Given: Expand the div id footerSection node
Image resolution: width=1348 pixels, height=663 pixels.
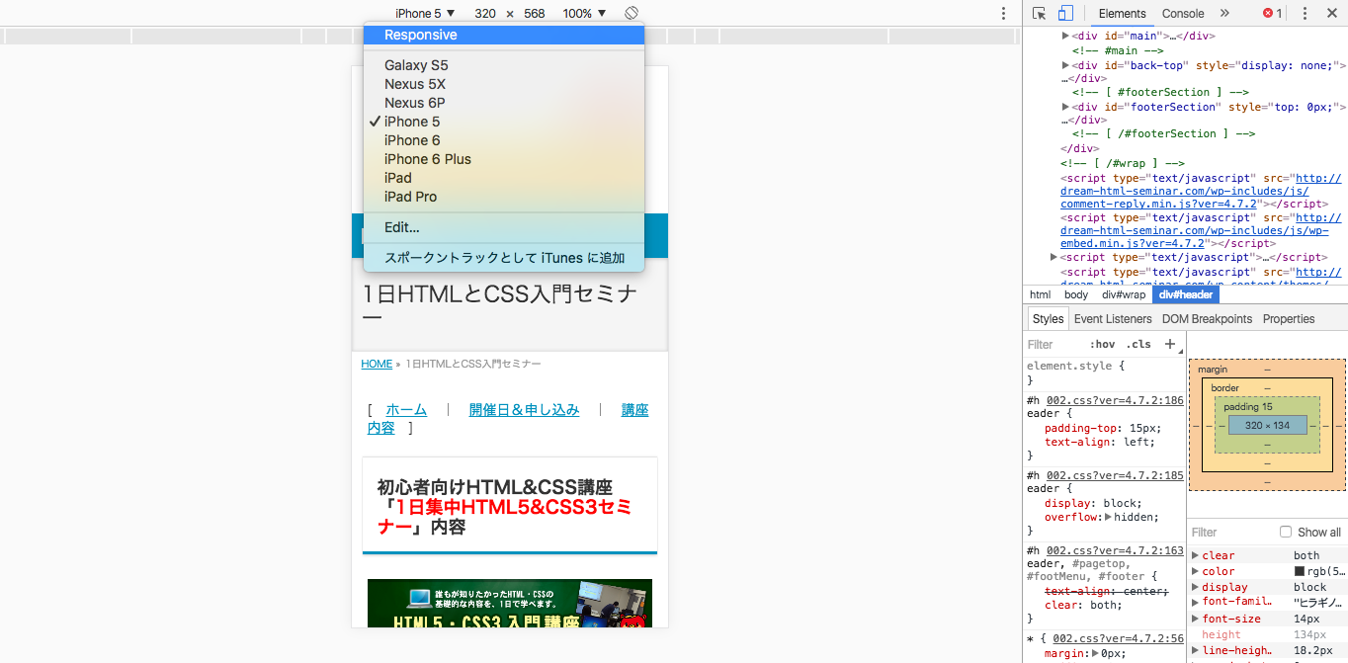Looking at the screenshot, I should (1066, 107).
